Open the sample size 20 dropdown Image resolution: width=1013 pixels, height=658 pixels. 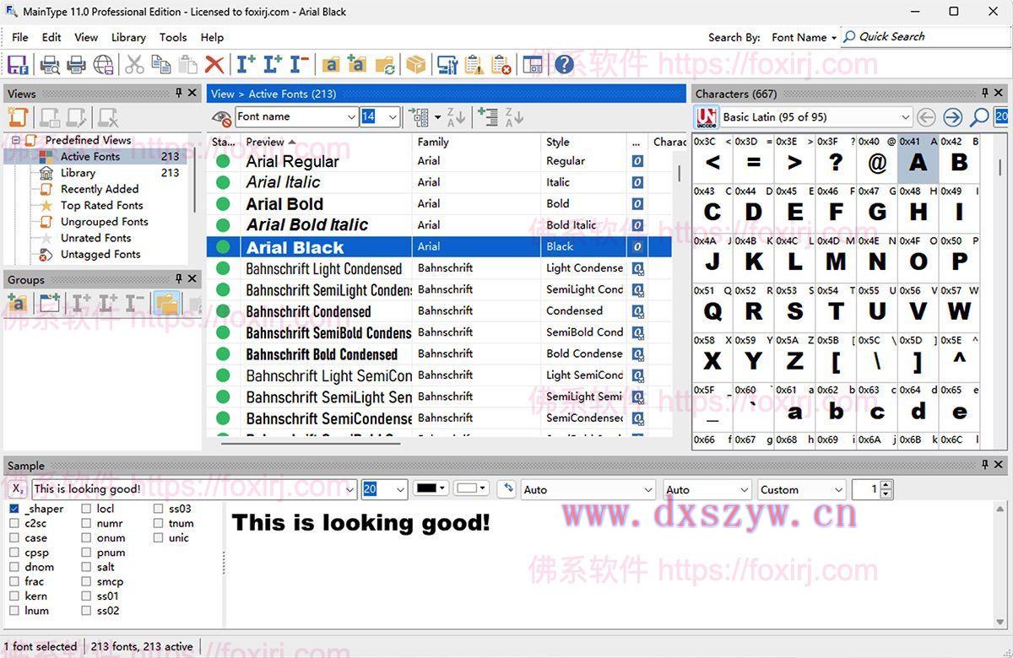point(384,489)
